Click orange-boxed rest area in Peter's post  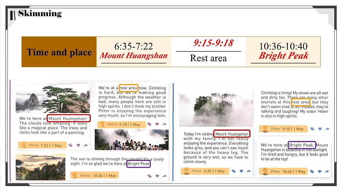[x=301, y=102]
